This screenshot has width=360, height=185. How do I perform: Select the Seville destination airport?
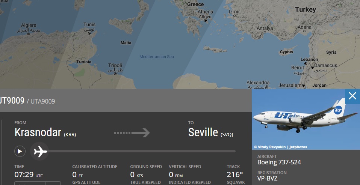[203, 132]
